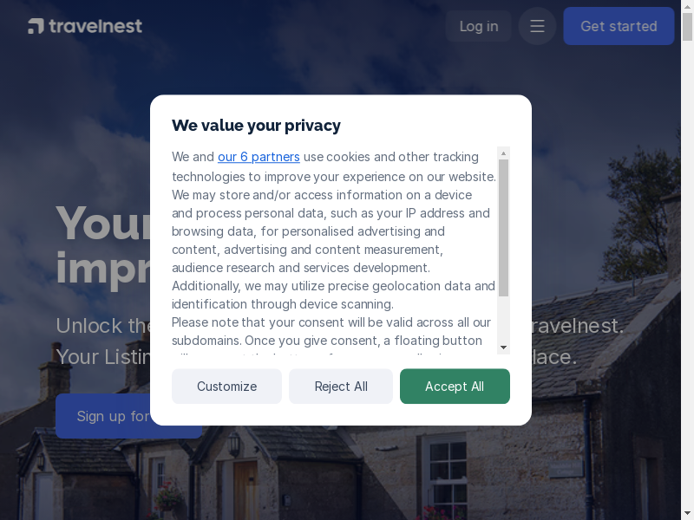
Task: Reject All cookies
Action: (x=341, y=387)
